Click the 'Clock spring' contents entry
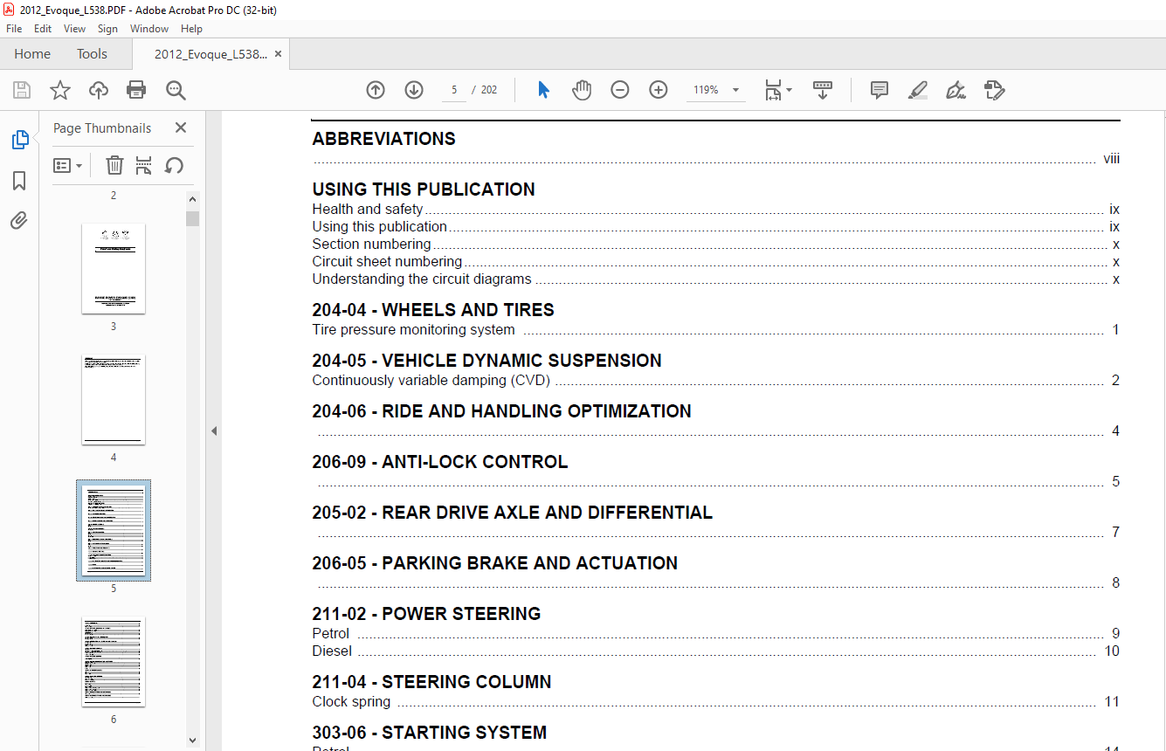This screenshot has width=1166, height=751. (x=351, y=702)
